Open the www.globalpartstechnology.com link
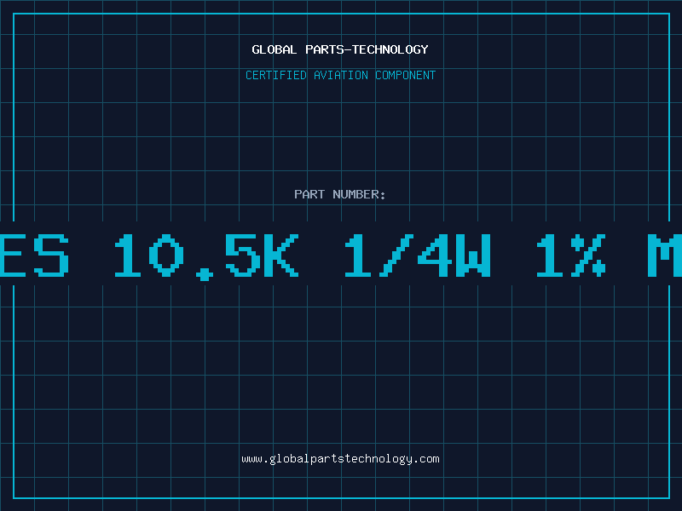682x511 pixels. pos(340,459)
